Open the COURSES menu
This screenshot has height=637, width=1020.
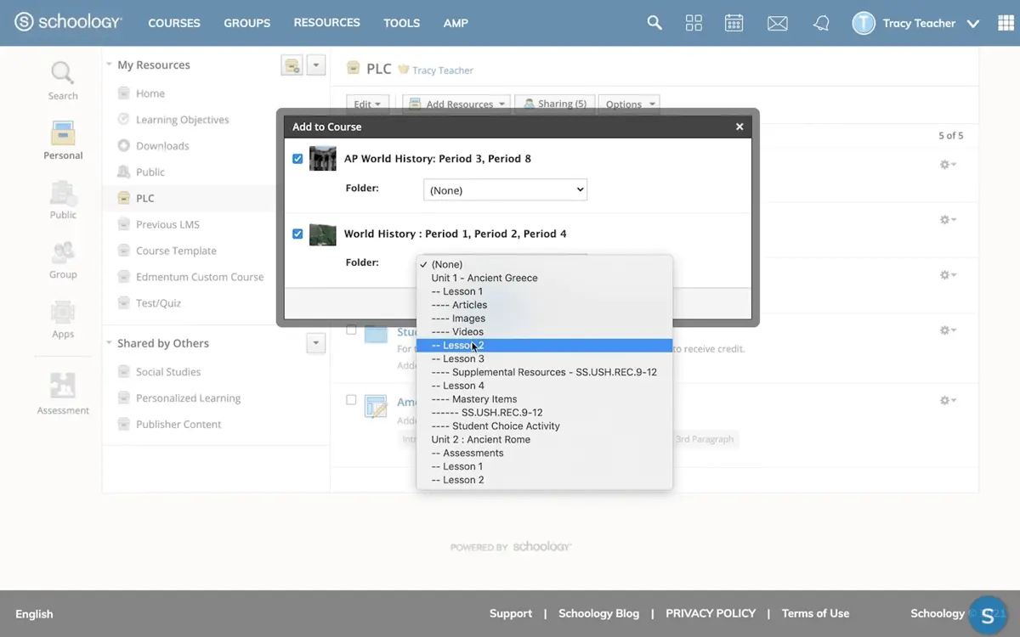coord(174,23)
